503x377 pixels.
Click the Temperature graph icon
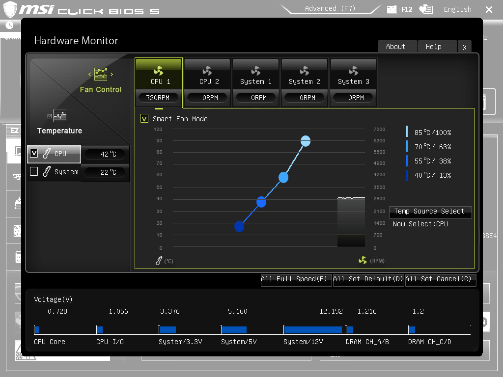click(60, 116)
